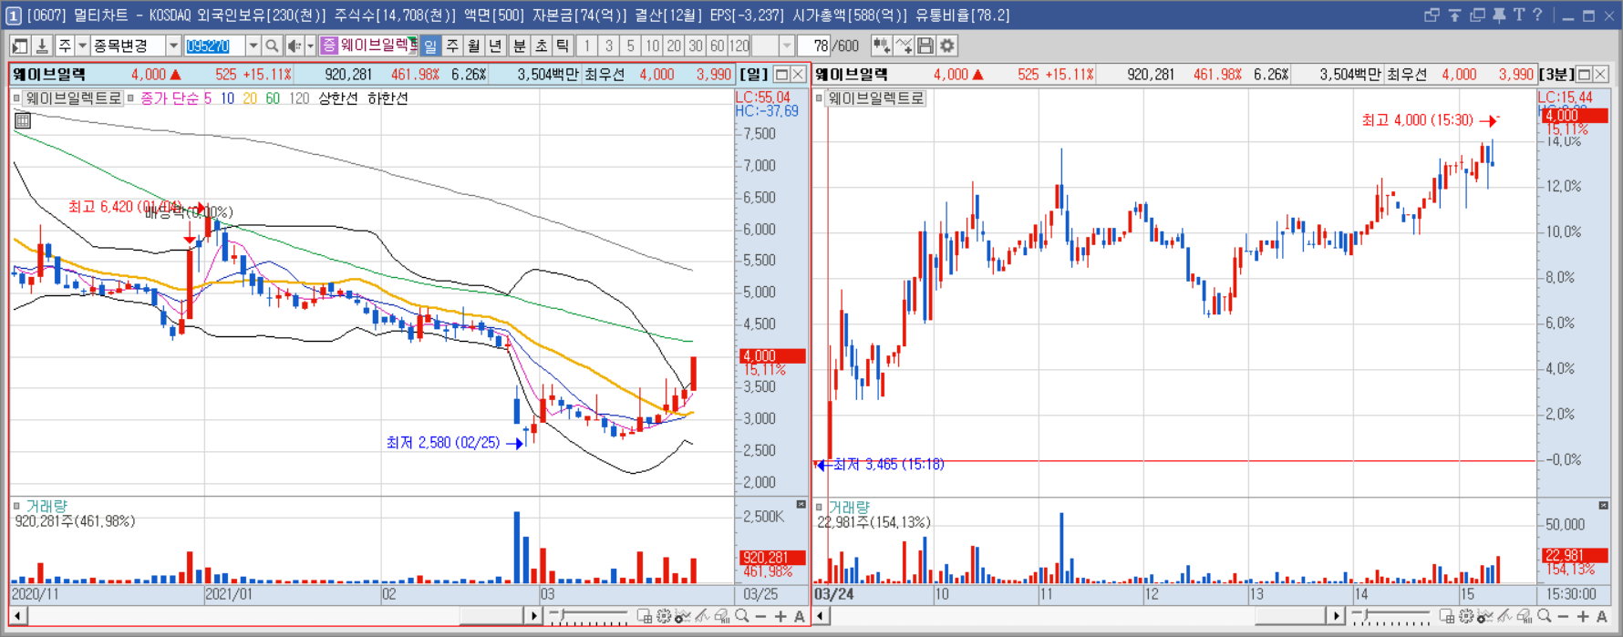
Task: Click the speaker sound alert icon
Action: point(294,46)
